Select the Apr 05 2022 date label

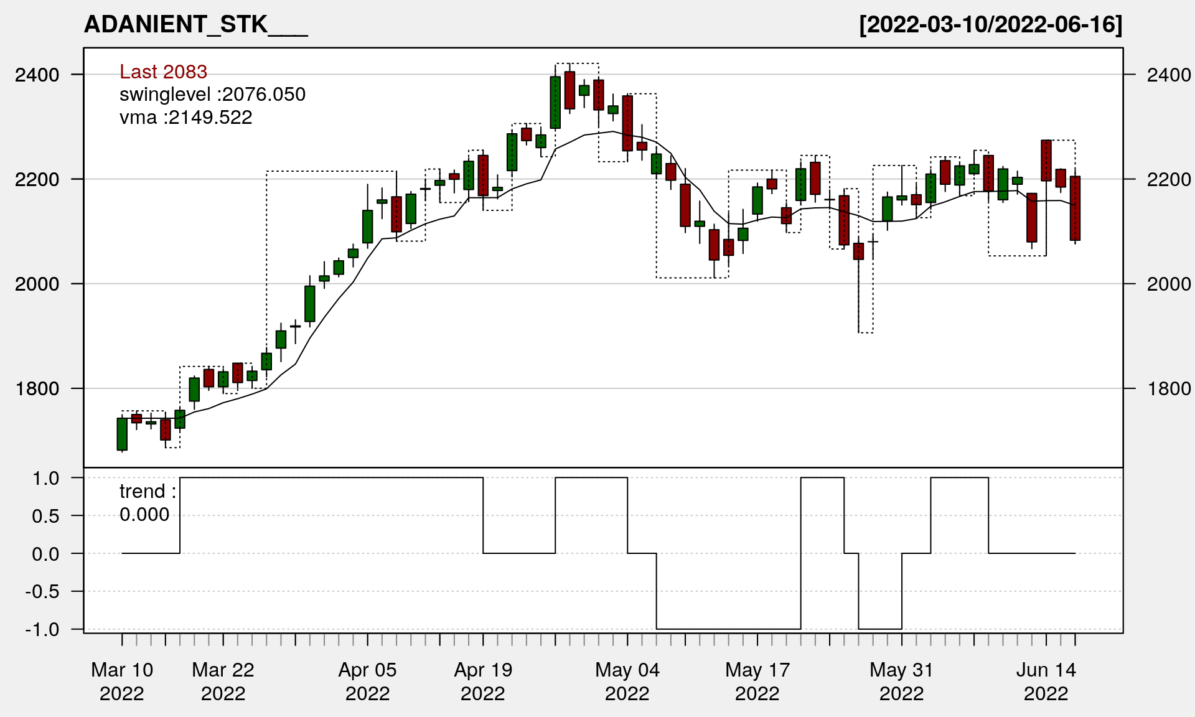[367, 681]
